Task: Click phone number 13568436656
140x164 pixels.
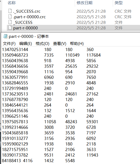Action: click(x=15, y=66)
